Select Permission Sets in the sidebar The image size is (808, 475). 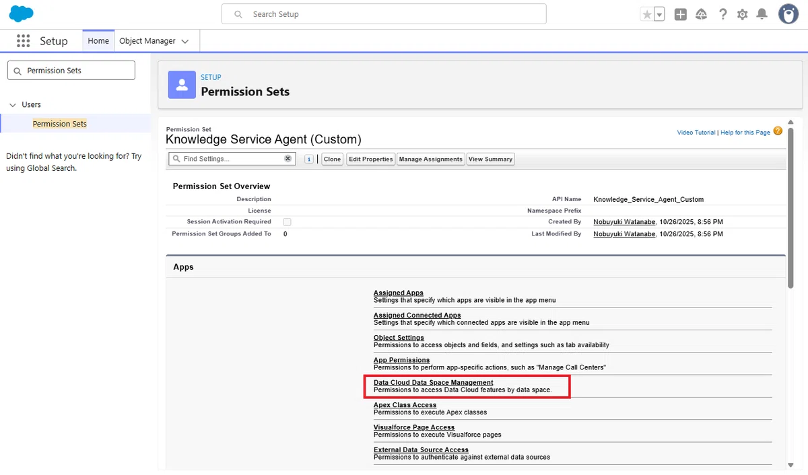pos(60,124)
